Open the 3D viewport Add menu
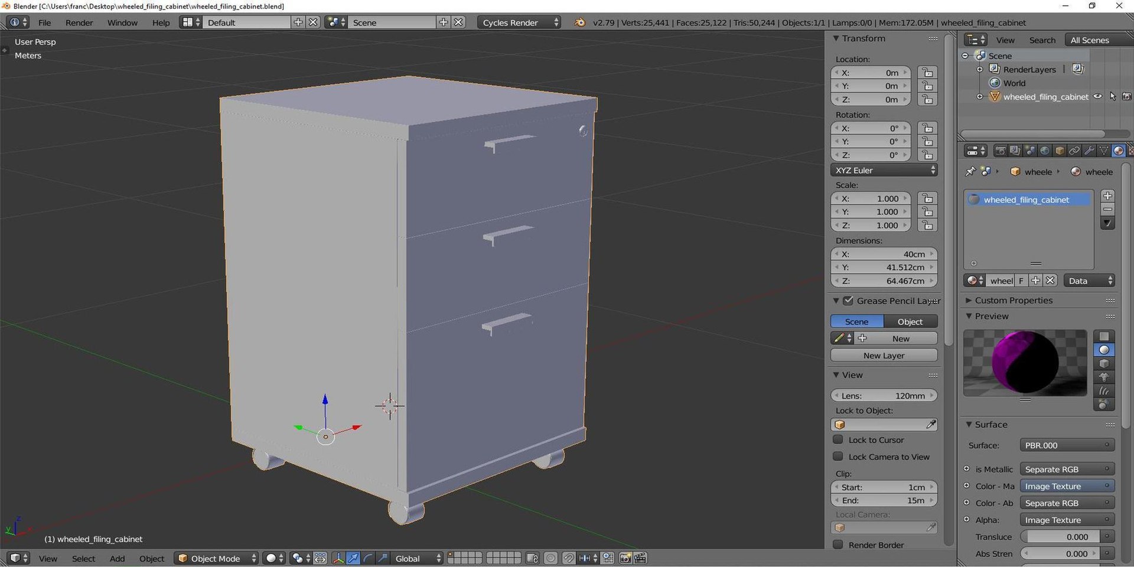This screenshot has height=567, width=1134. coord(117,558)
